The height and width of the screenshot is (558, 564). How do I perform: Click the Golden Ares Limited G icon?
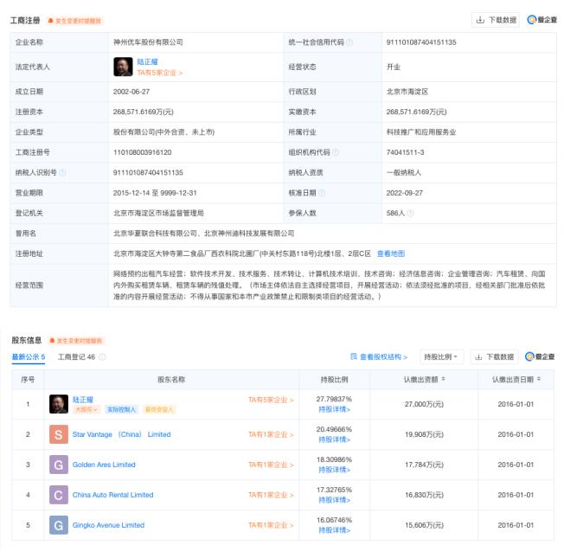(x=58, y=465)
